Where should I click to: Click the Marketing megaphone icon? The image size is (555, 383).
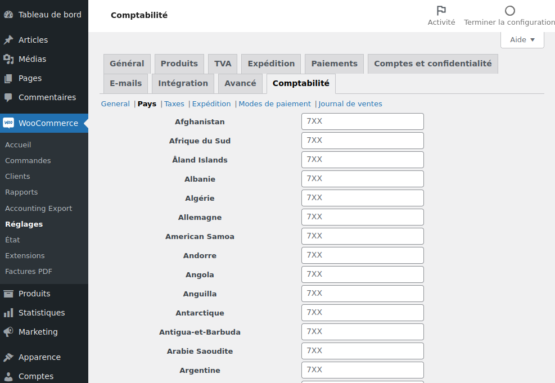[x=8, y=332]
